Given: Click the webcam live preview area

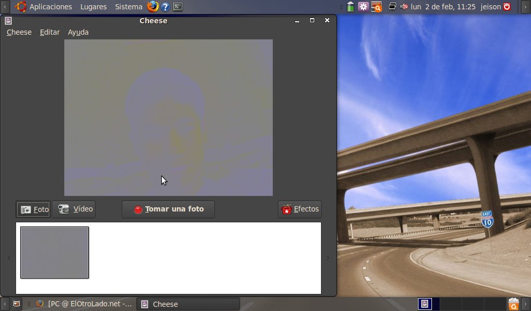Looking at the screenshot, I should 169,118.
